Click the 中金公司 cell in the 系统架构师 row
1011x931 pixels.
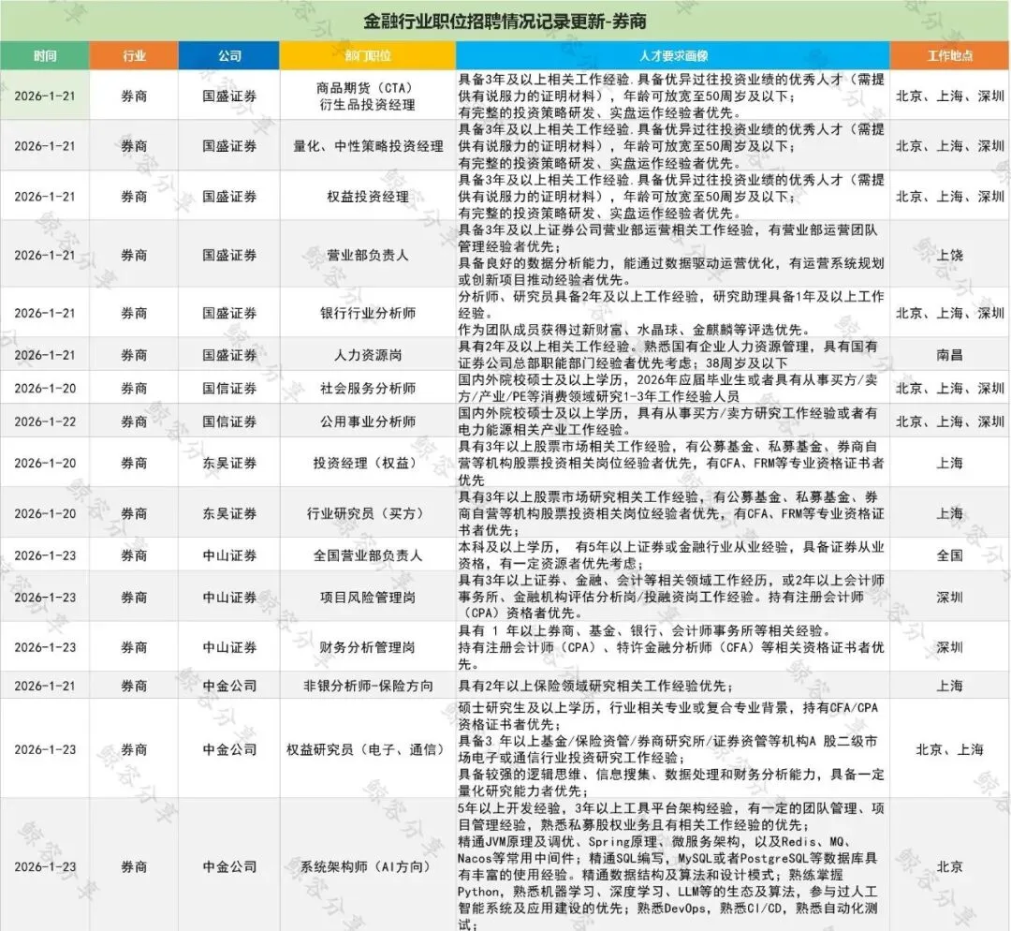[x=229, y=866]
